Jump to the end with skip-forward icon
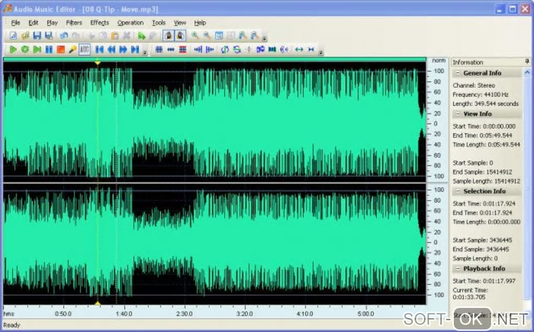Image resolution: width=534 pixels, height=332 pixels. (x=135, y=50)
